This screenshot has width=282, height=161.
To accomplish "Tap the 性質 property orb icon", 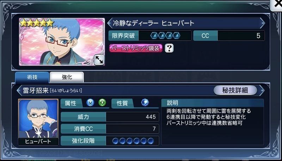I will coord(145,103).
